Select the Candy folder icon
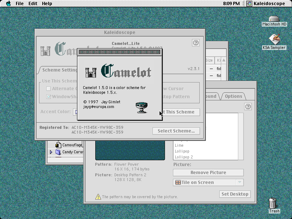This screenshot has width=292, height=219. [58, 152]
